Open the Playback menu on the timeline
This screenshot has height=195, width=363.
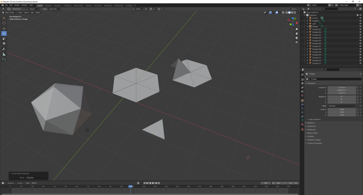(11, 183)
